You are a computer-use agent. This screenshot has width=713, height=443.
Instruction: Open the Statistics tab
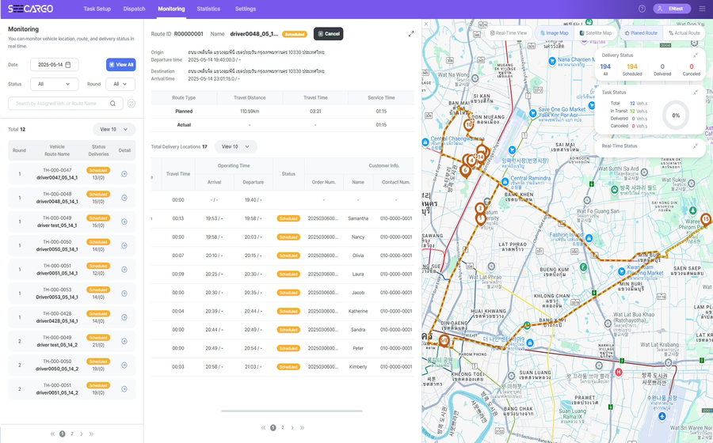click(208, 9)
